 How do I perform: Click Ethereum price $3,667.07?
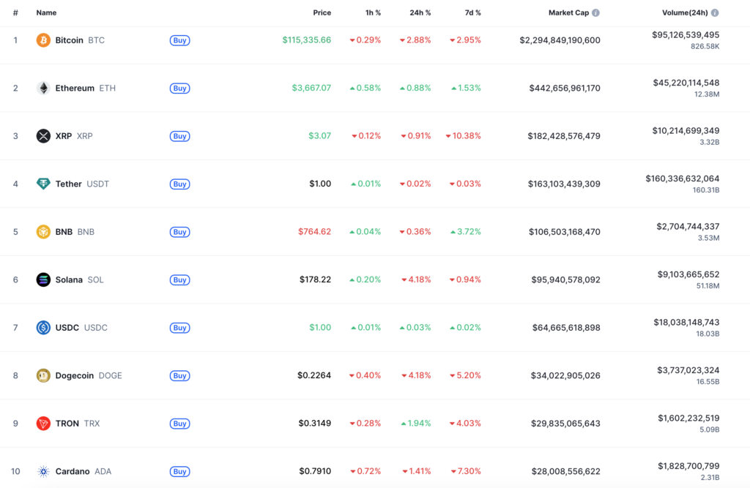pos(311,88)
